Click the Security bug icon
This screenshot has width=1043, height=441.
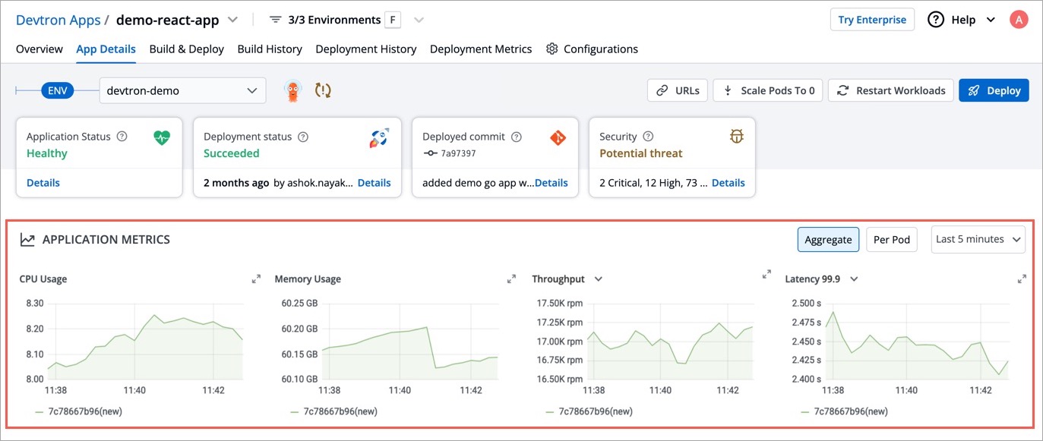click(736, 137)
